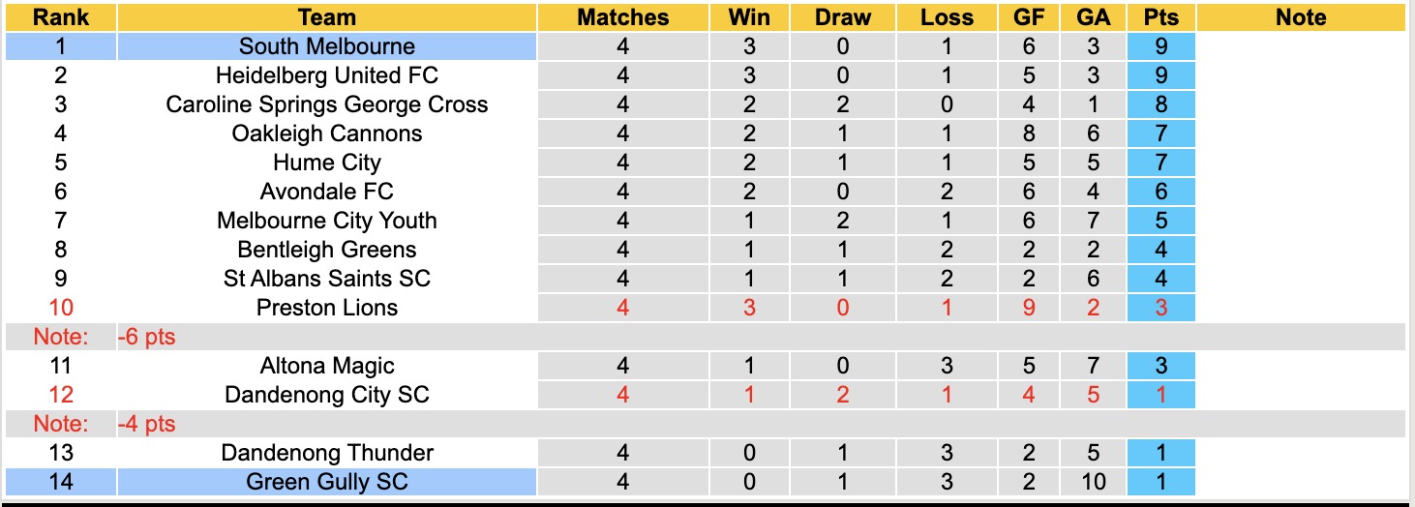This screenshot has width=1415, height=507.
Task: Click the Win column header
Action: point(749,17)
